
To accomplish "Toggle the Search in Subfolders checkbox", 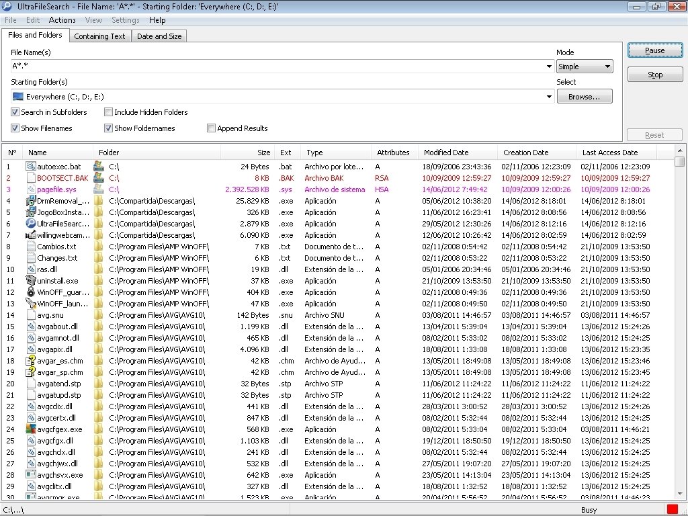I will [x=15, y=112].
